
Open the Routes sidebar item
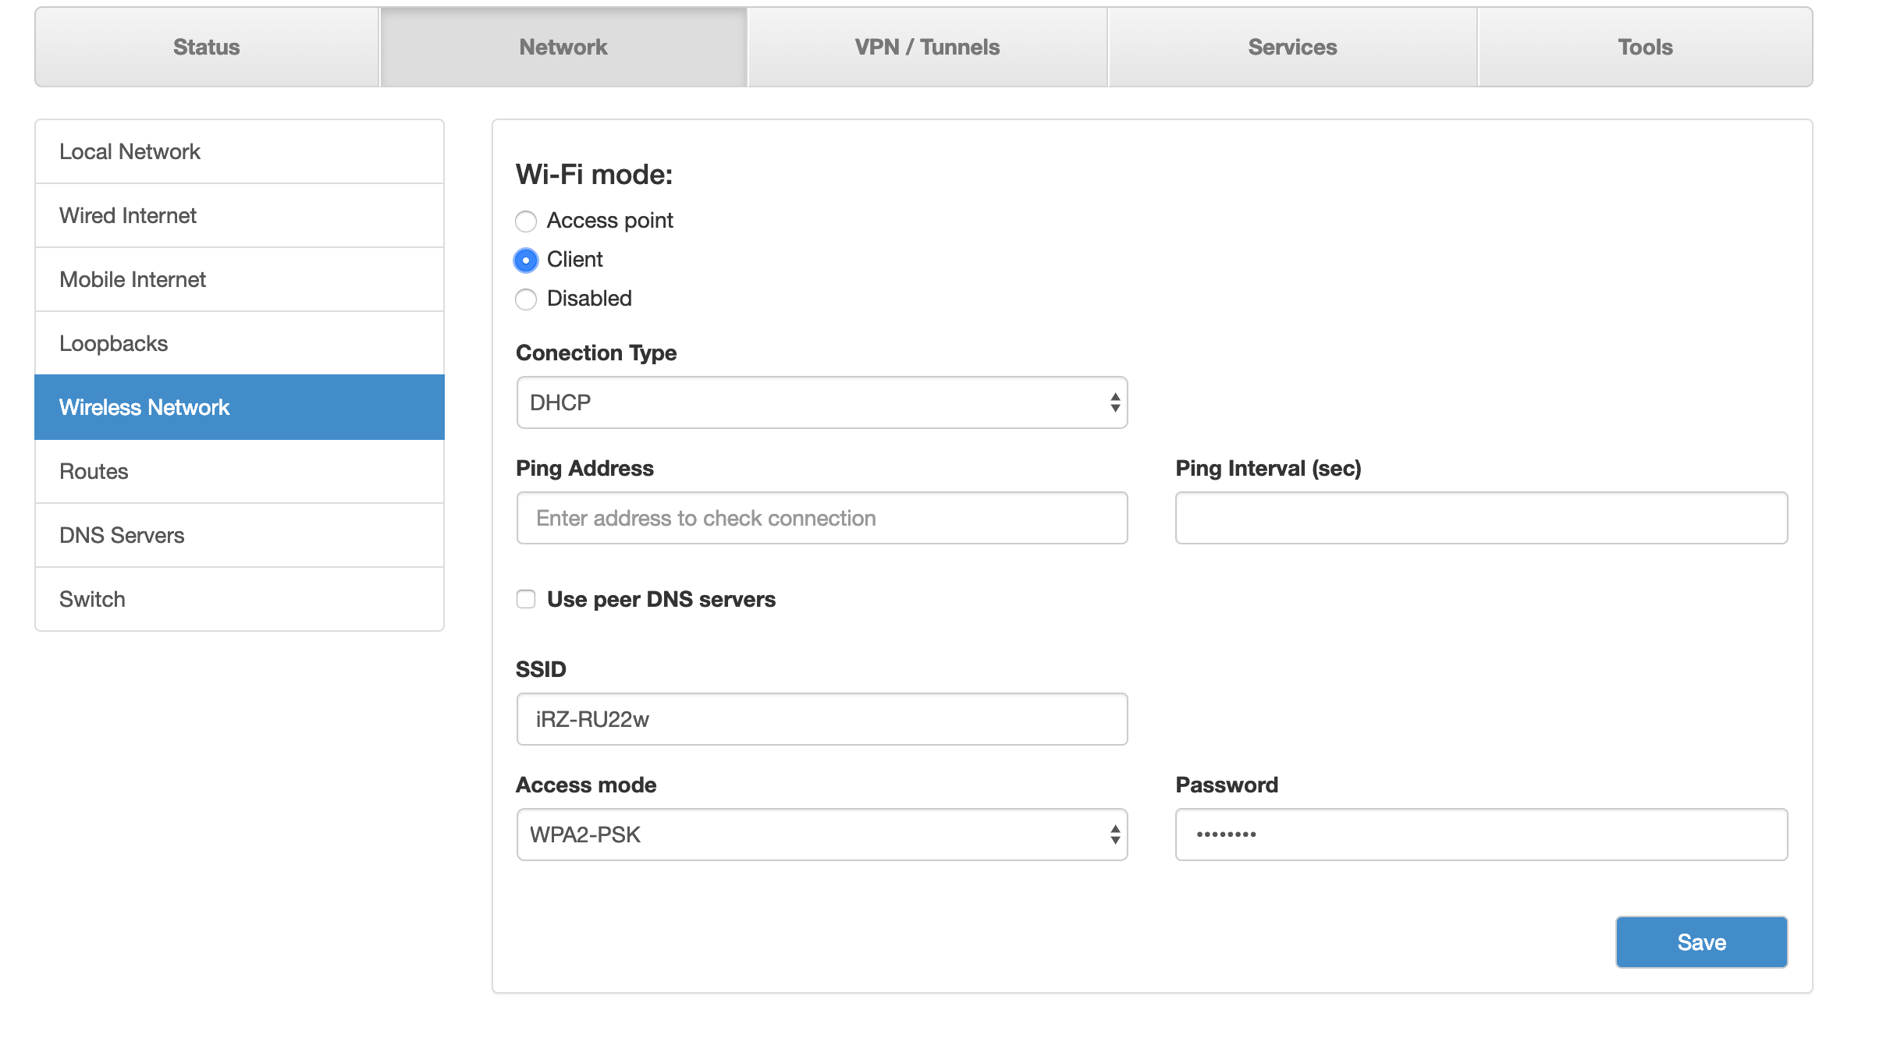[240, 471]
